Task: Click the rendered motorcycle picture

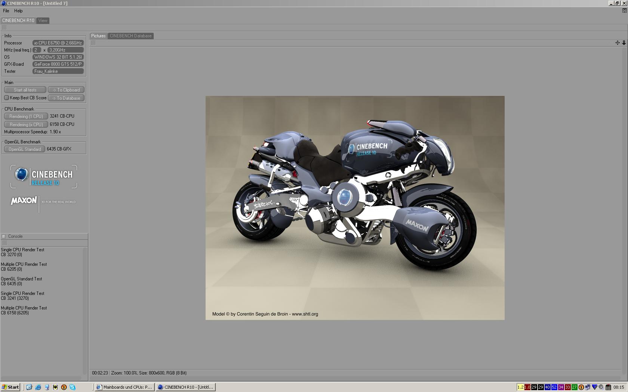Action: click(x=355, y=208)
